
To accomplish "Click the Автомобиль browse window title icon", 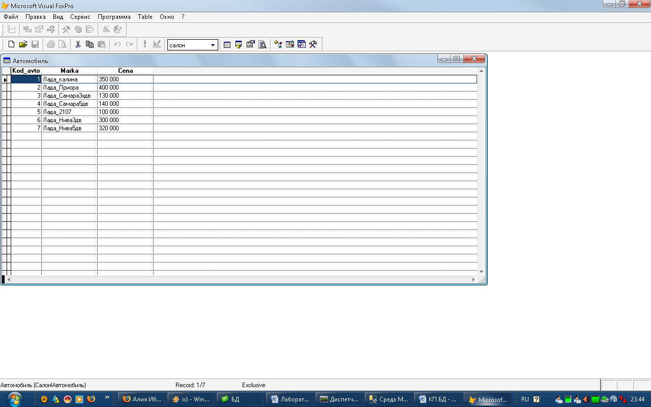I will point(7,61).
